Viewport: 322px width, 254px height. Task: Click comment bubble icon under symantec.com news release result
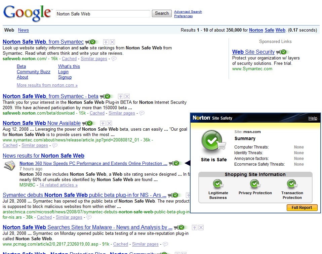[55, 145]
